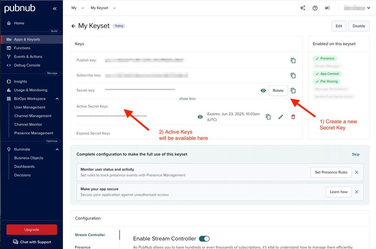Edit the active secret key with the pencil icon

(x=281, y=117)
